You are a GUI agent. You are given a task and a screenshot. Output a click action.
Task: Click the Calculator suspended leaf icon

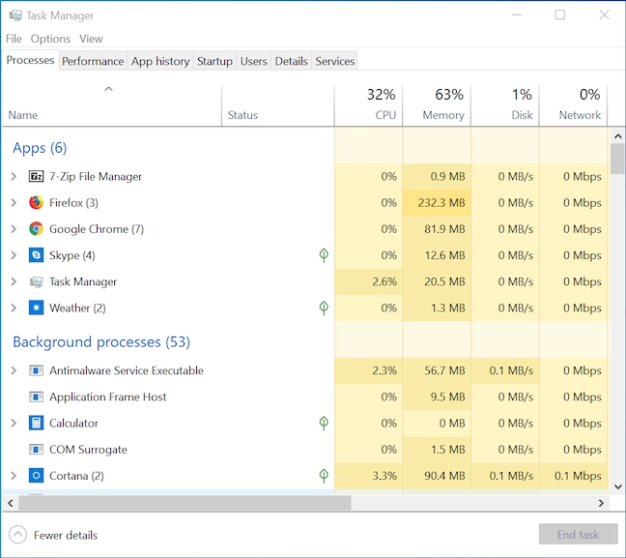pos(324,423)
